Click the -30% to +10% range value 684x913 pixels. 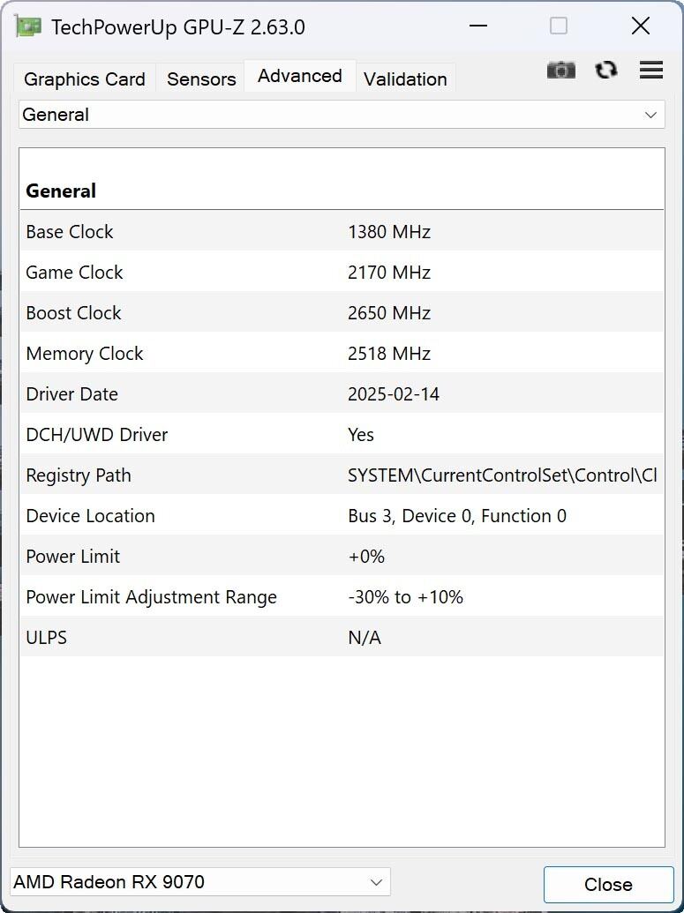click(405, 597)
